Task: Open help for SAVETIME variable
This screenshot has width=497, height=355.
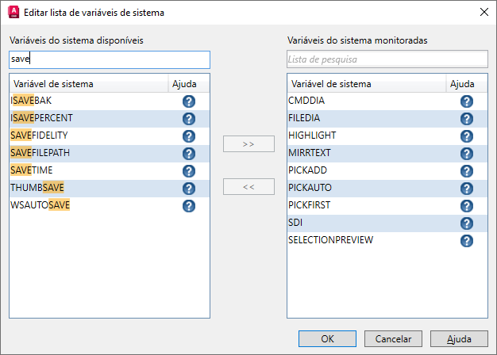Action: [x=189, y=171]
